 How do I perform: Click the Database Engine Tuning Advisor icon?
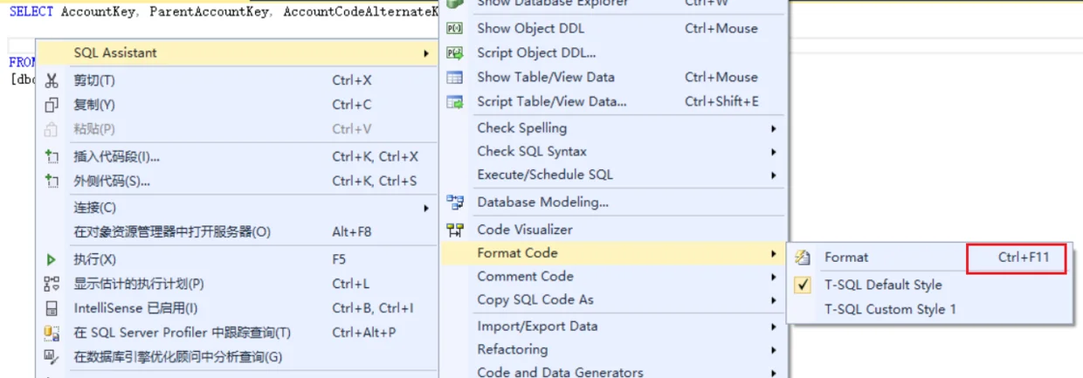(52, 357)
